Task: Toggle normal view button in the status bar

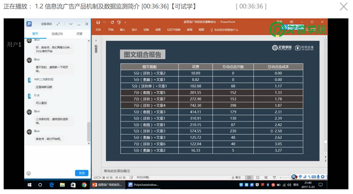Action: click(249, 177)
